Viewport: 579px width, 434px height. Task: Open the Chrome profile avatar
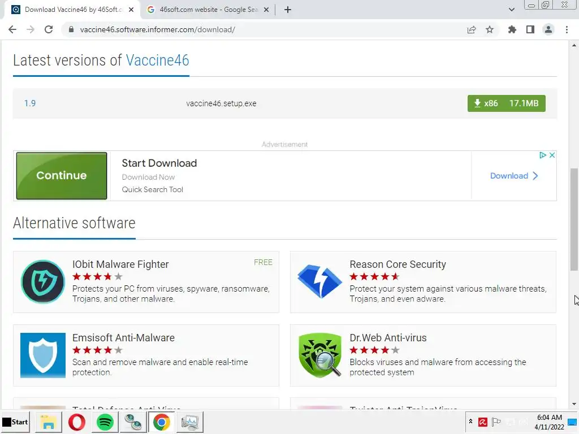click(x=548, y=29)
